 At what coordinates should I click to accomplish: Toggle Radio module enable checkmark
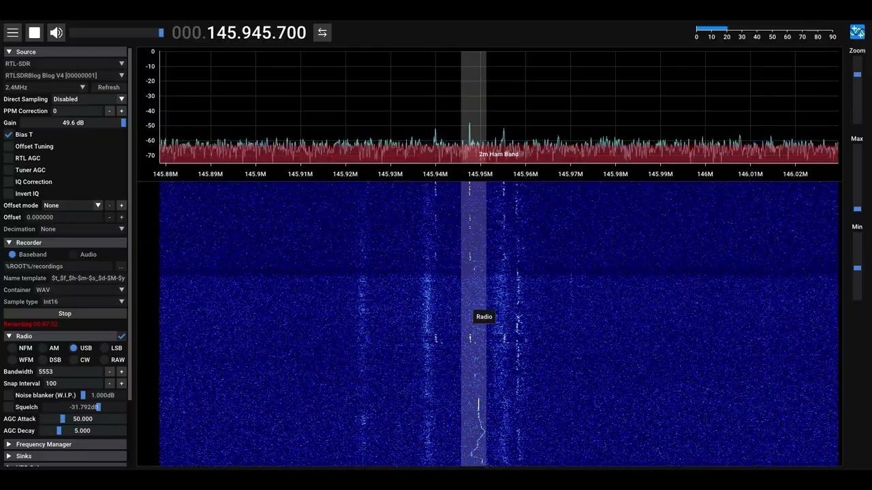121,336
